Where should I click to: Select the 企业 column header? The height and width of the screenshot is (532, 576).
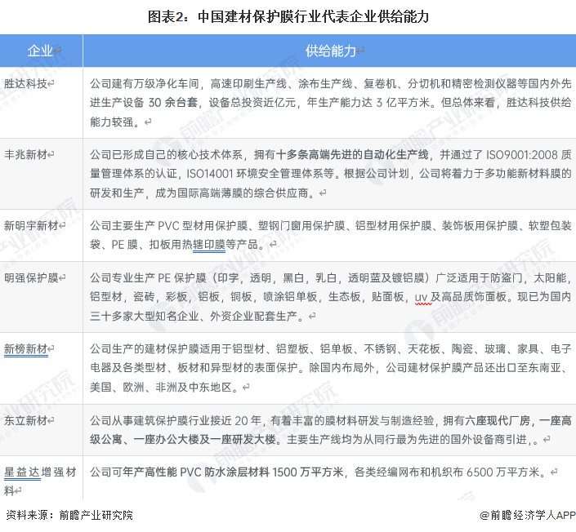point(41,51)
